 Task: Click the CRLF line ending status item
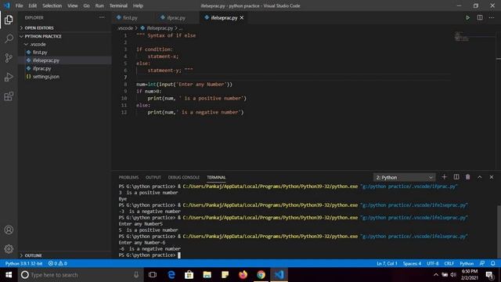coord(449,263)
